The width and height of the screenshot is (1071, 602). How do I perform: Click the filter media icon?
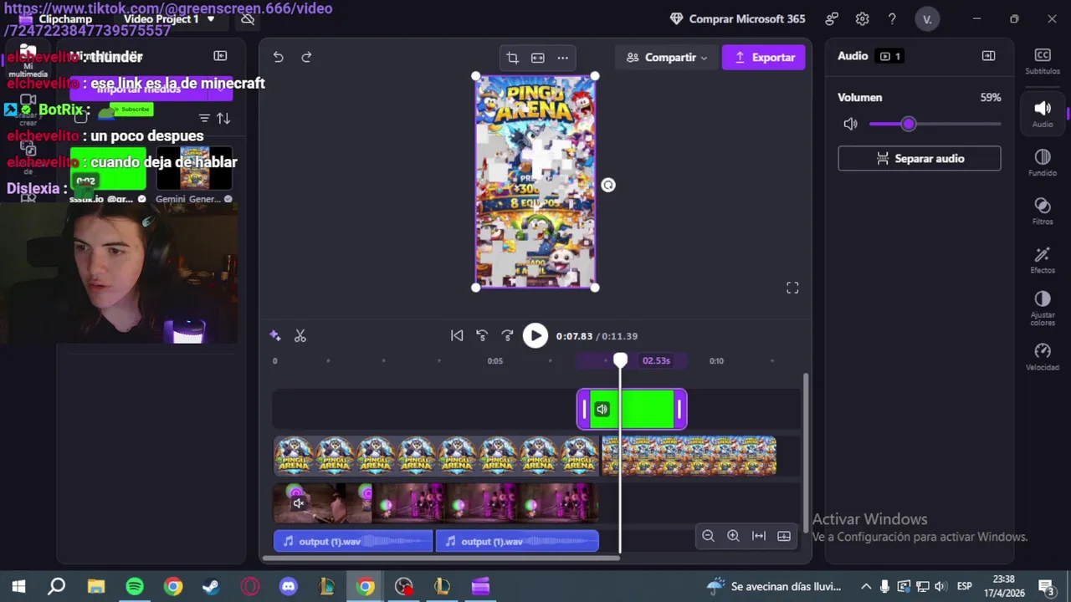[204, 118]
